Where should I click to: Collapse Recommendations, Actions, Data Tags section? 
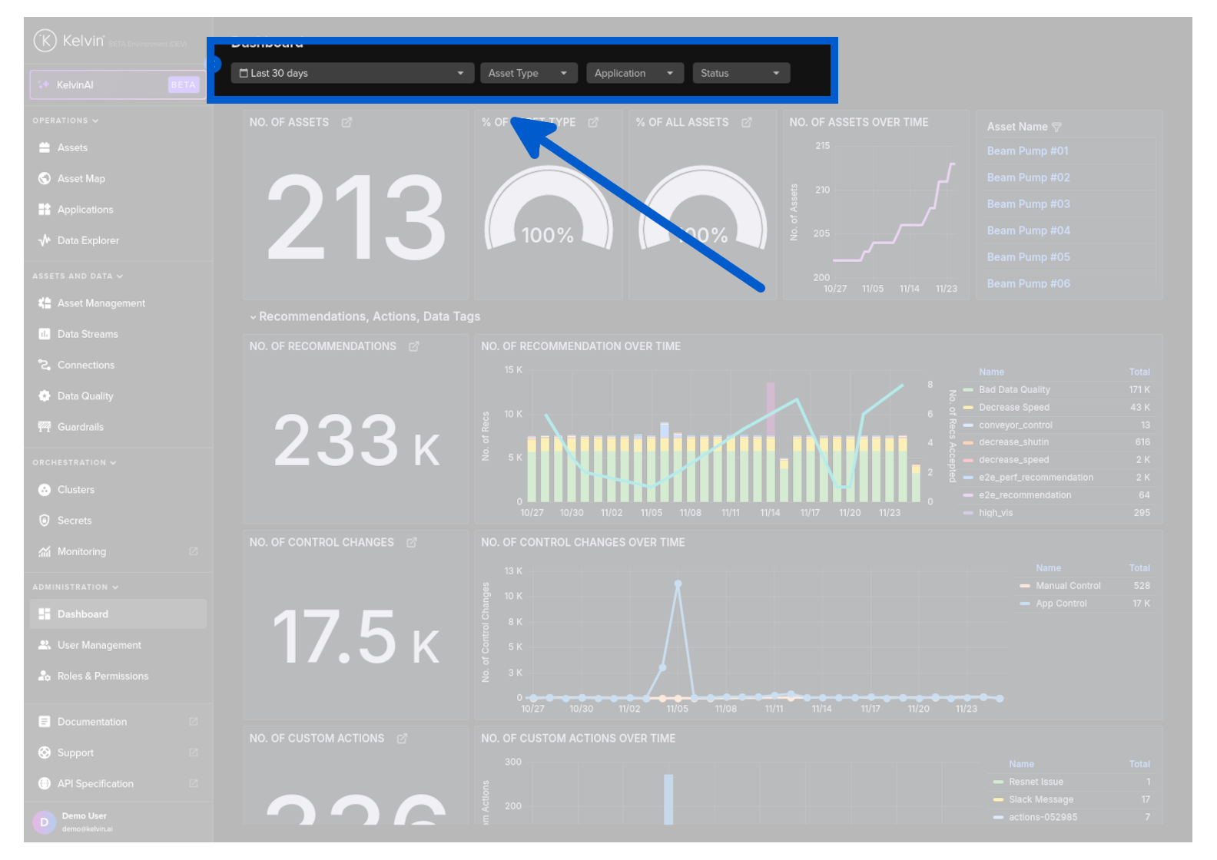(253, 317)
